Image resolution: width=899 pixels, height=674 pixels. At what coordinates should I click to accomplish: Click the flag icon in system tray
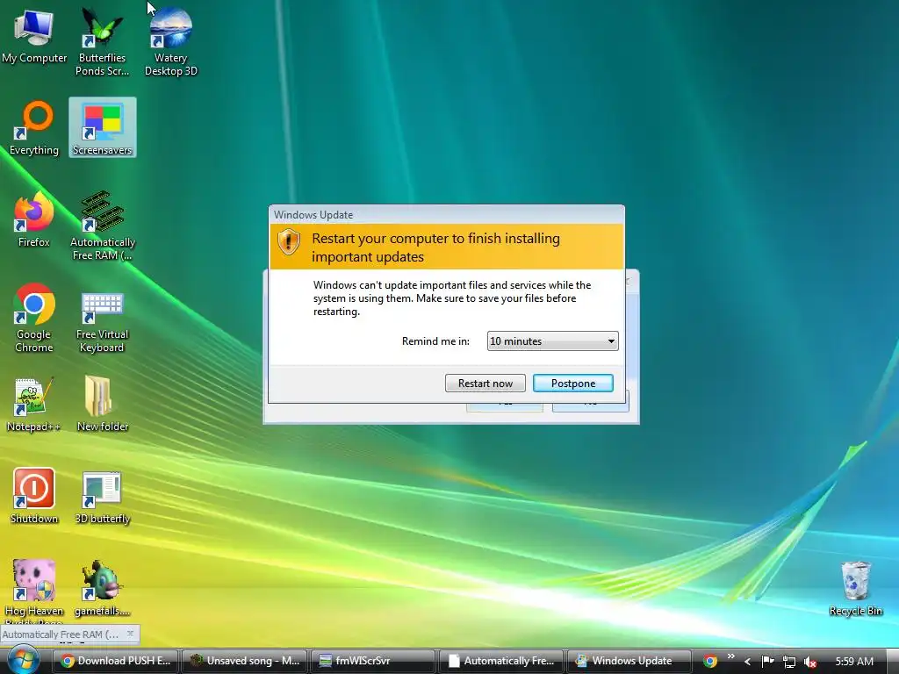767,662
